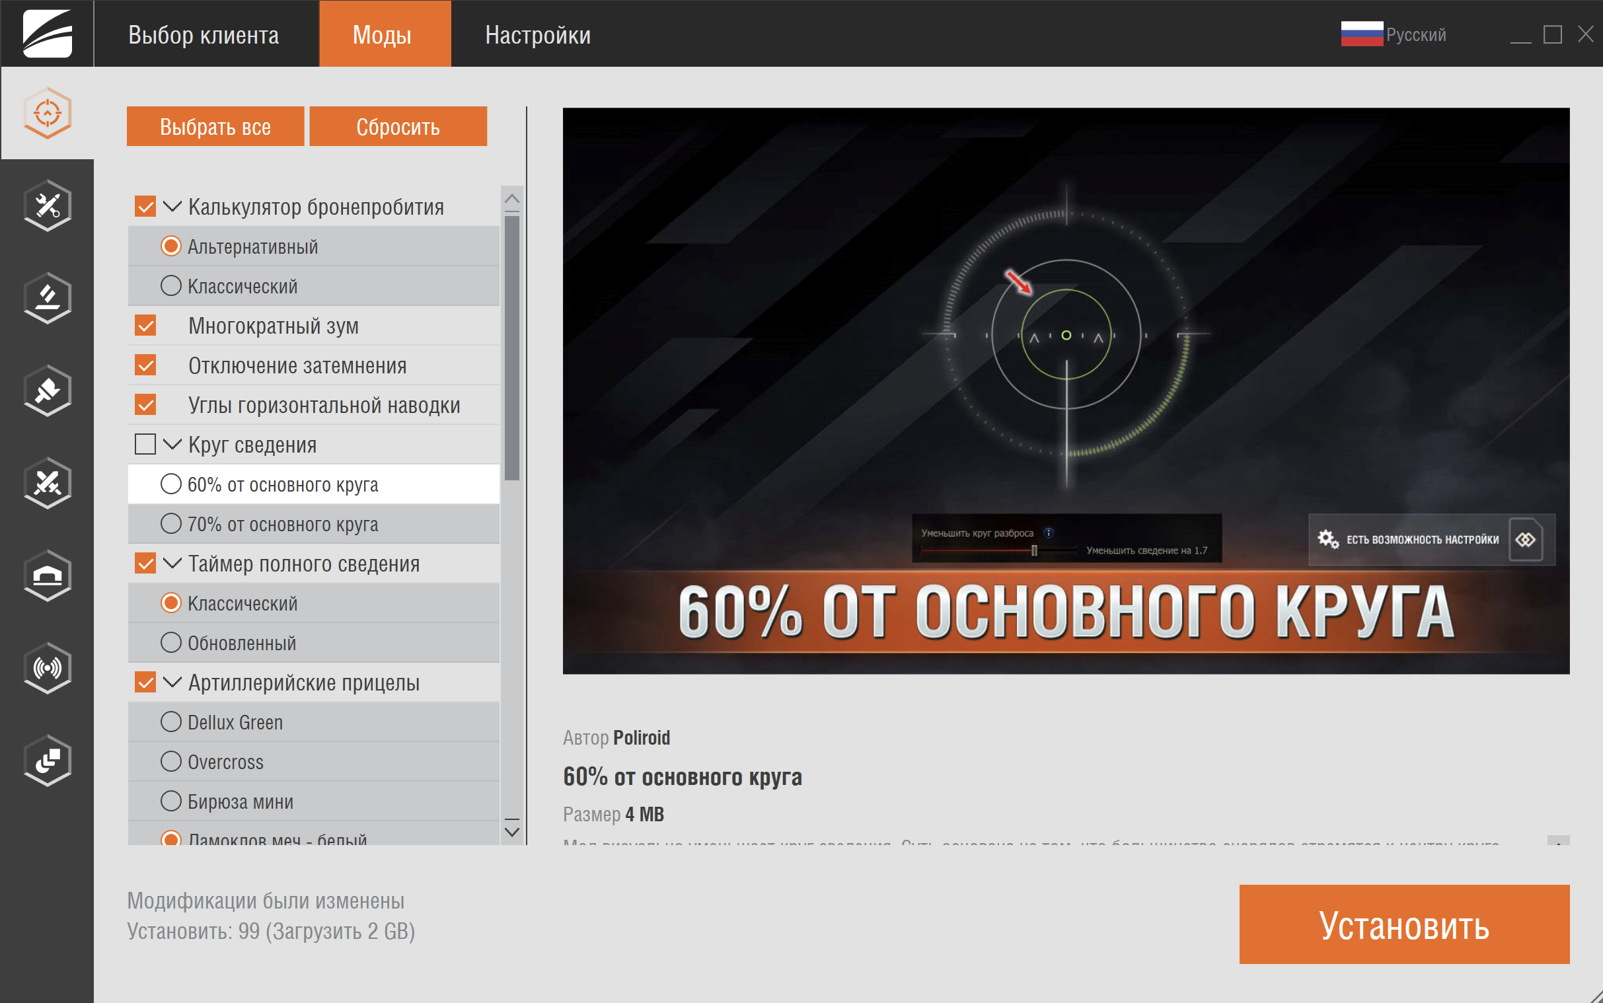This screenshot has height=1003, width=1603.
Task: Open the sound mods category icon
Action: coord(47,669)
